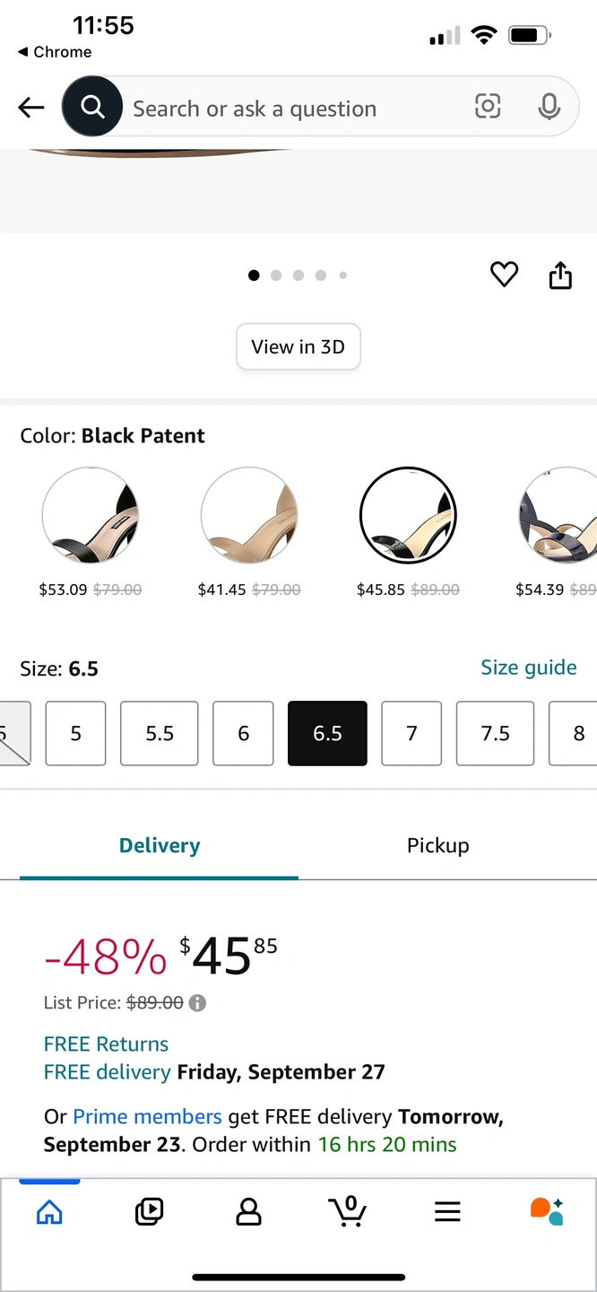Open the shopping cart icon
The image size is (597, 1292).
pyautogui.click(x=348, y=1211)
